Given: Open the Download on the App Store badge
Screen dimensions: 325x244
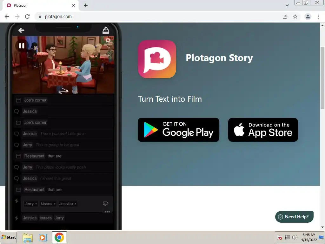Looking at the screenshot, I should coord(263,130).
